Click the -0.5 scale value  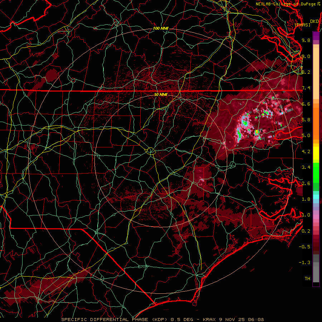pyautogui.click(x=304, y=247)
